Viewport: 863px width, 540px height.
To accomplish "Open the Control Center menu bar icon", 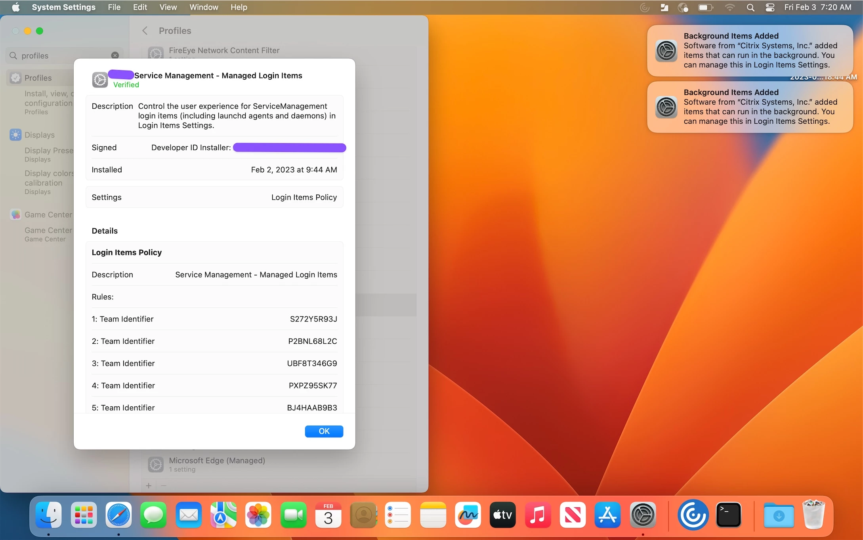I will (770, 7).
